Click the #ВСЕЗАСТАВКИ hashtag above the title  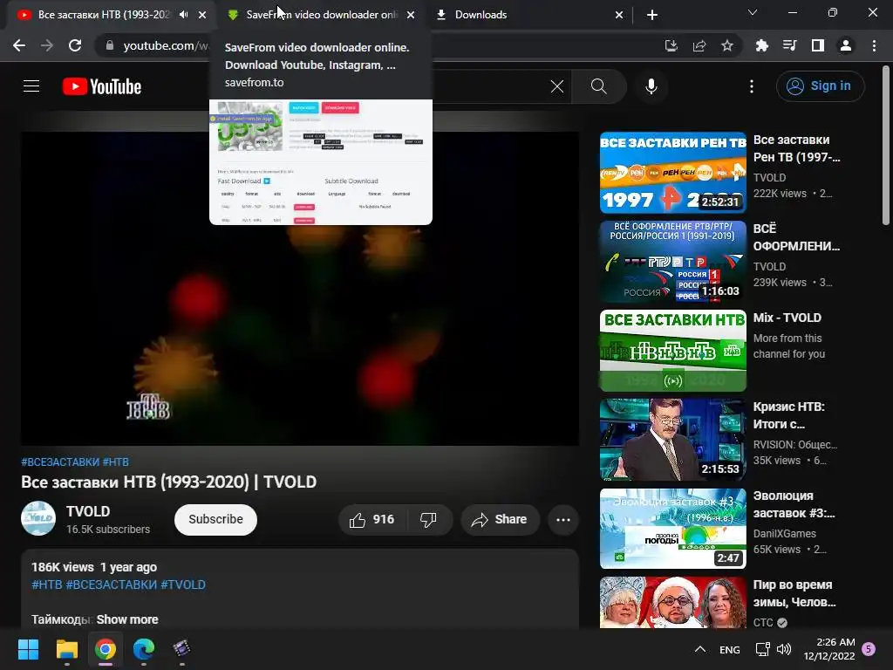click(60, 461)
